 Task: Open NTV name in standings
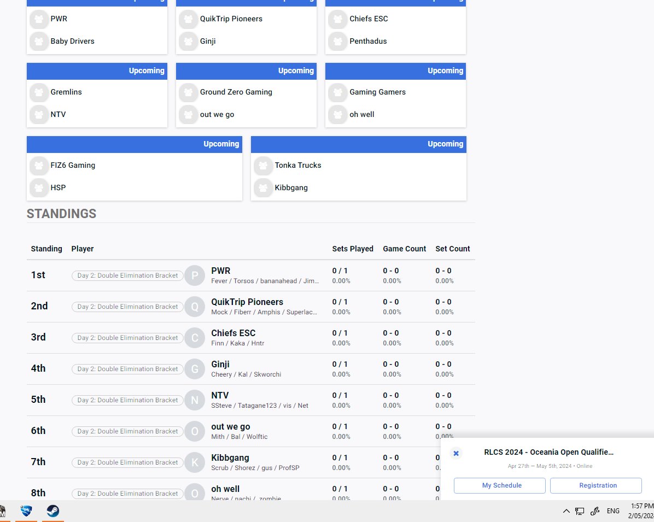220,396
